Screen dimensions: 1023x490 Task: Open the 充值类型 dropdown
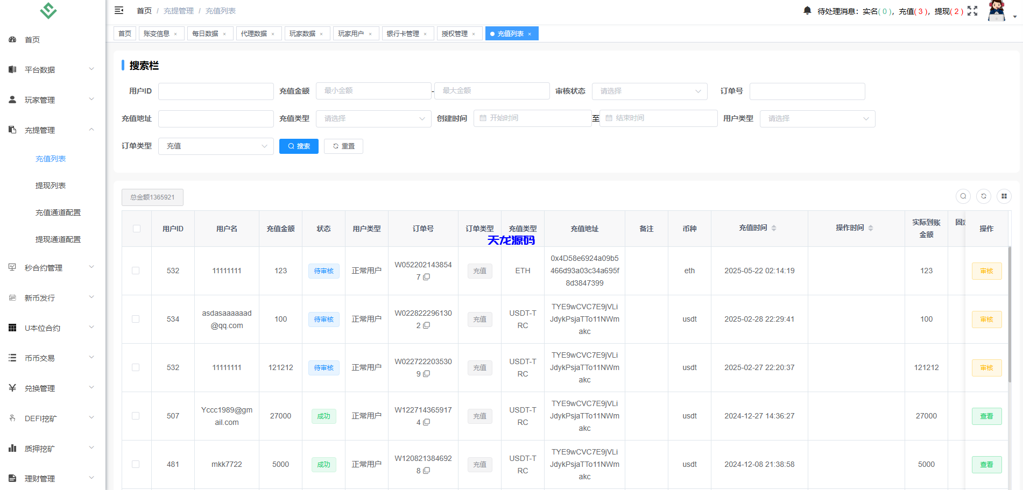tap(373, 118)
